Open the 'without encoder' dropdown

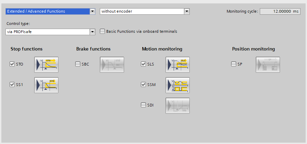point(187,11)
